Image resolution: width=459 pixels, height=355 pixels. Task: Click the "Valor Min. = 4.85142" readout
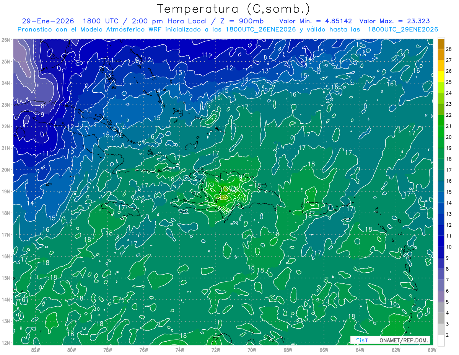click(x=315, y=21)
